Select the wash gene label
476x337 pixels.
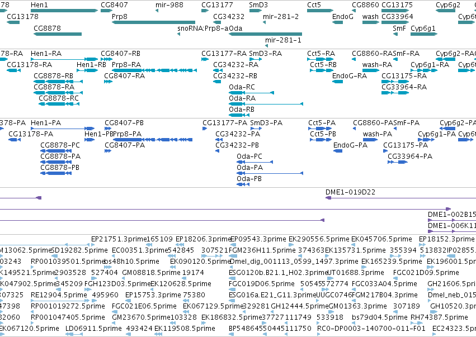point(370,16)
